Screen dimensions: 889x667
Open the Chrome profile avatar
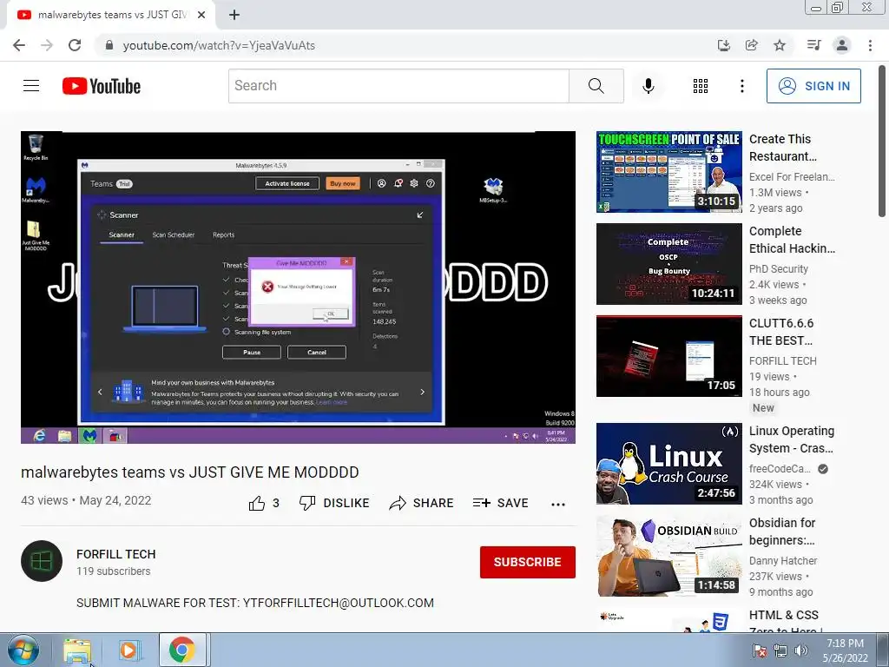pos(842,45)
